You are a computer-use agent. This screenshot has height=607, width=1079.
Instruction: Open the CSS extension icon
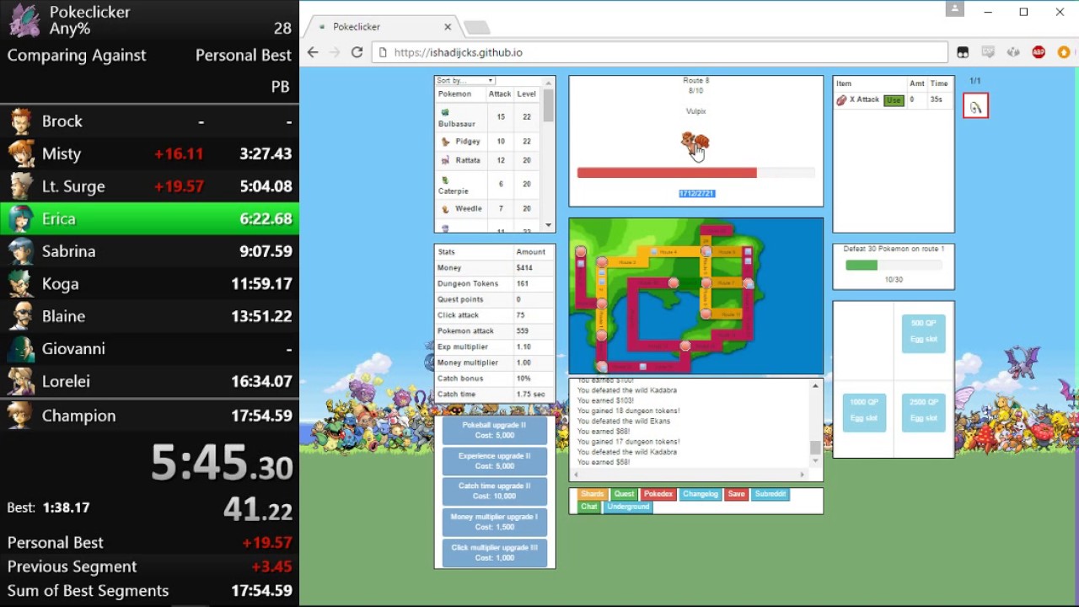click(989, 52)
